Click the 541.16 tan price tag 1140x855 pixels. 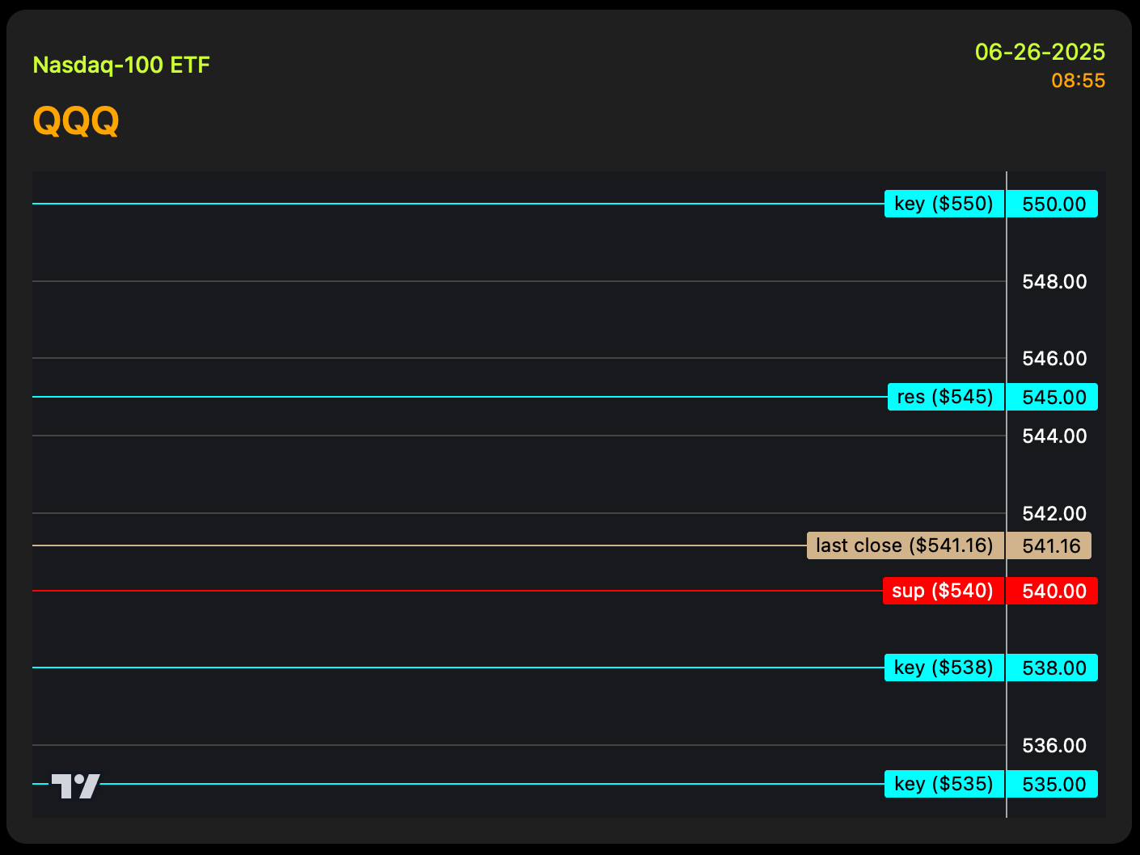click(x=1049, y=545)
